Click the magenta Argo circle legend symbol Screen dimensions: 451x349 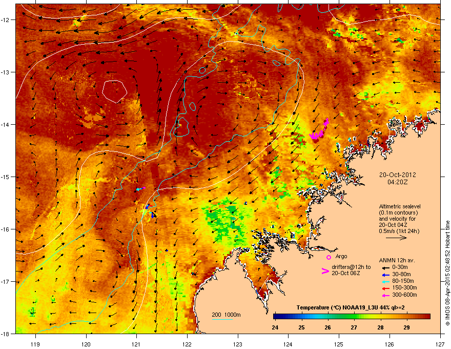[x=329, y=257]
